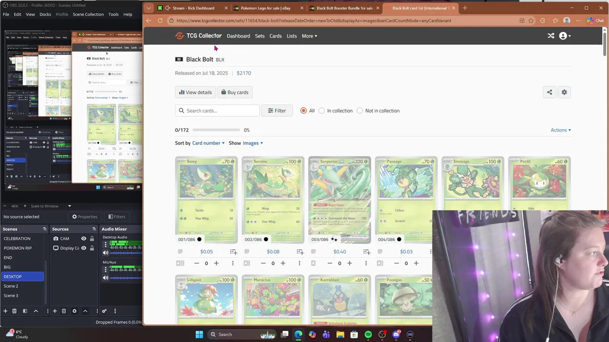Add Snivy card to a list icon
This screenshot has height=342, width=609.
click(234, 252)
